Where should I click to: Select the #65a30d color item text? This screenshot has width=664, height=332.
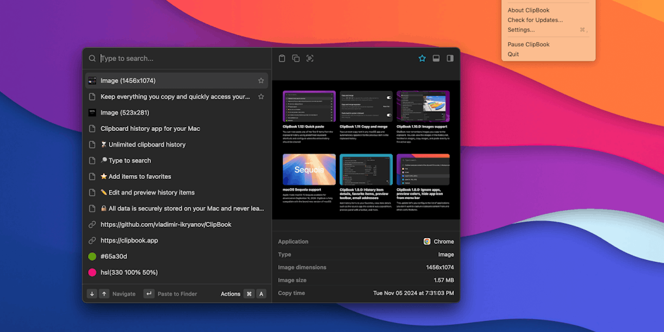click(x=114, y=256)
